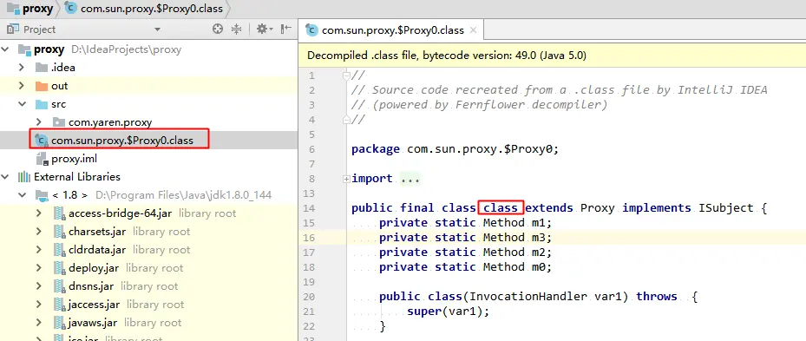806x341 pixels.
Task: Collapse the src folder
Action: coord(22,104)
